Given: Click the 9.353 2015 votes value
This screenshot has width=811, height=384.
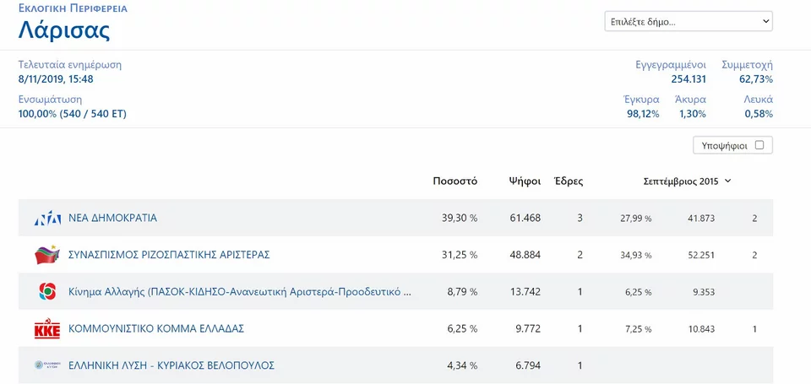Looking at the screenshot, I should point(704,293).
